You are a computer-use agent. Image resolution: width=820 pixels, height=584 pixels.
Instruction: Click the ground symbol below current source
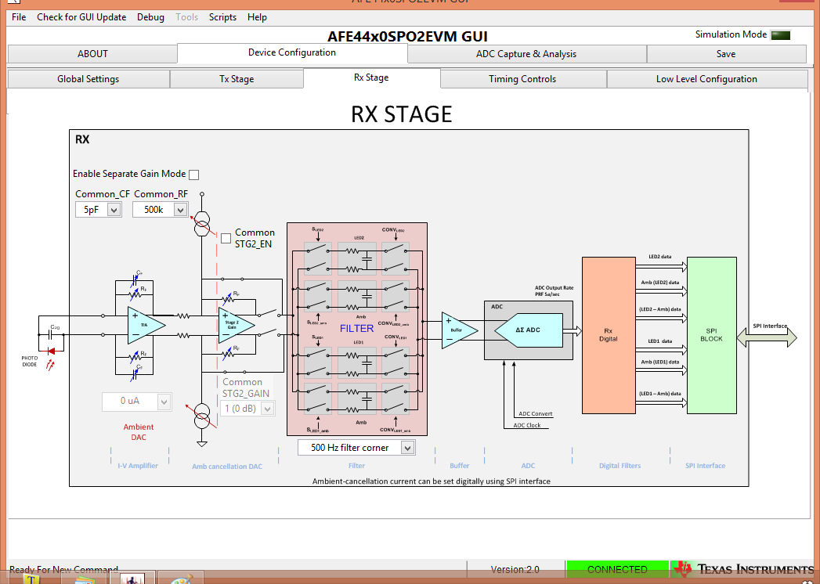coord(202,444)
